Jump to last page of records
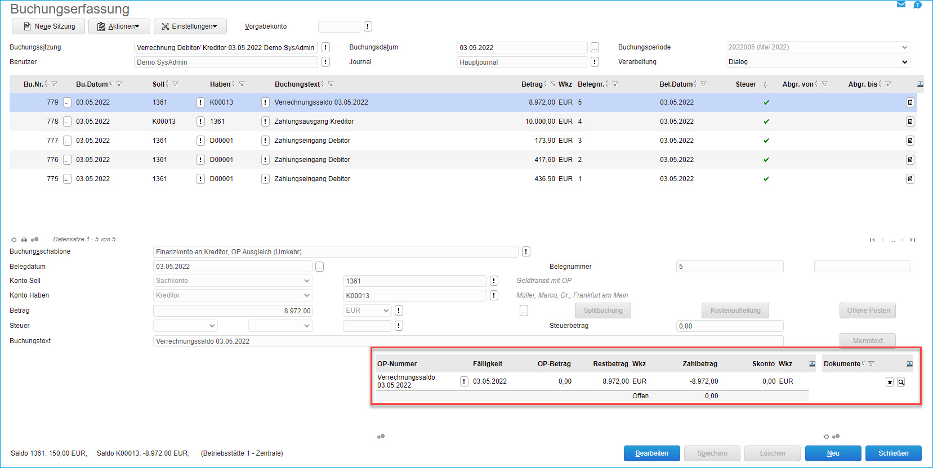 pyautogui.click(x=913, y=240)
